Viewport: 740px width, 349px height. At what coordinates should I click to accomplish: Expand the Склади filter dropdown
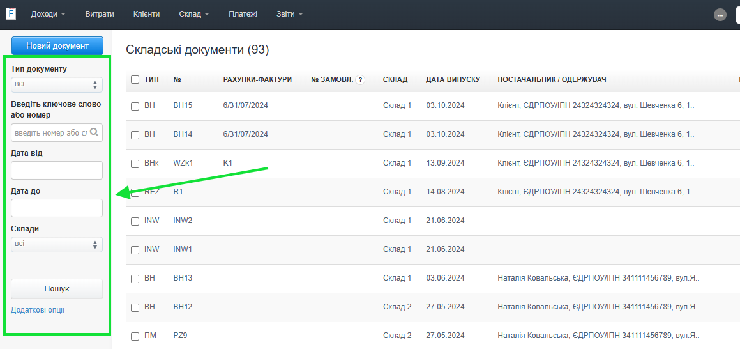pos(57,244)
